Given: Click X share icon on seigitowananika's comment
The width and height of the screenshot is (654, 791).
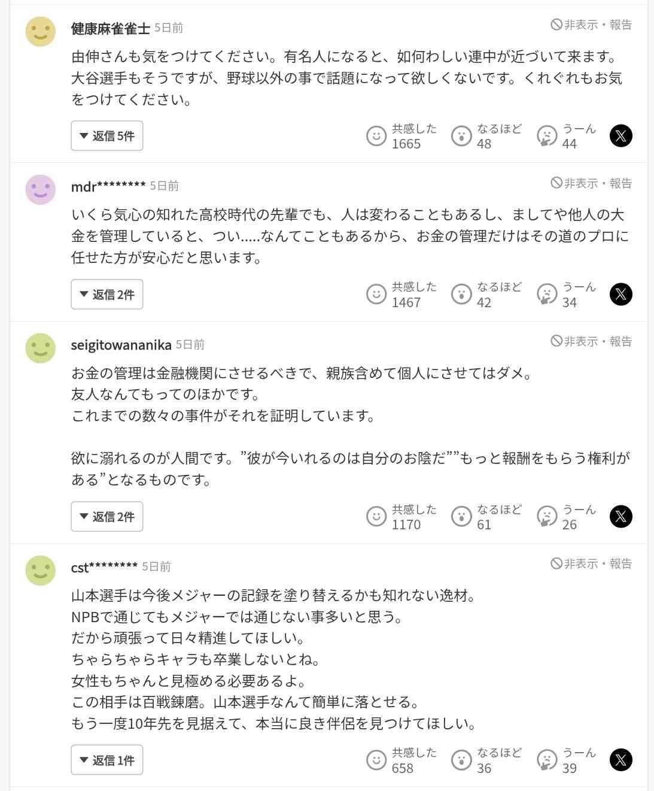Looking at the screenshot, I should 620,517.
